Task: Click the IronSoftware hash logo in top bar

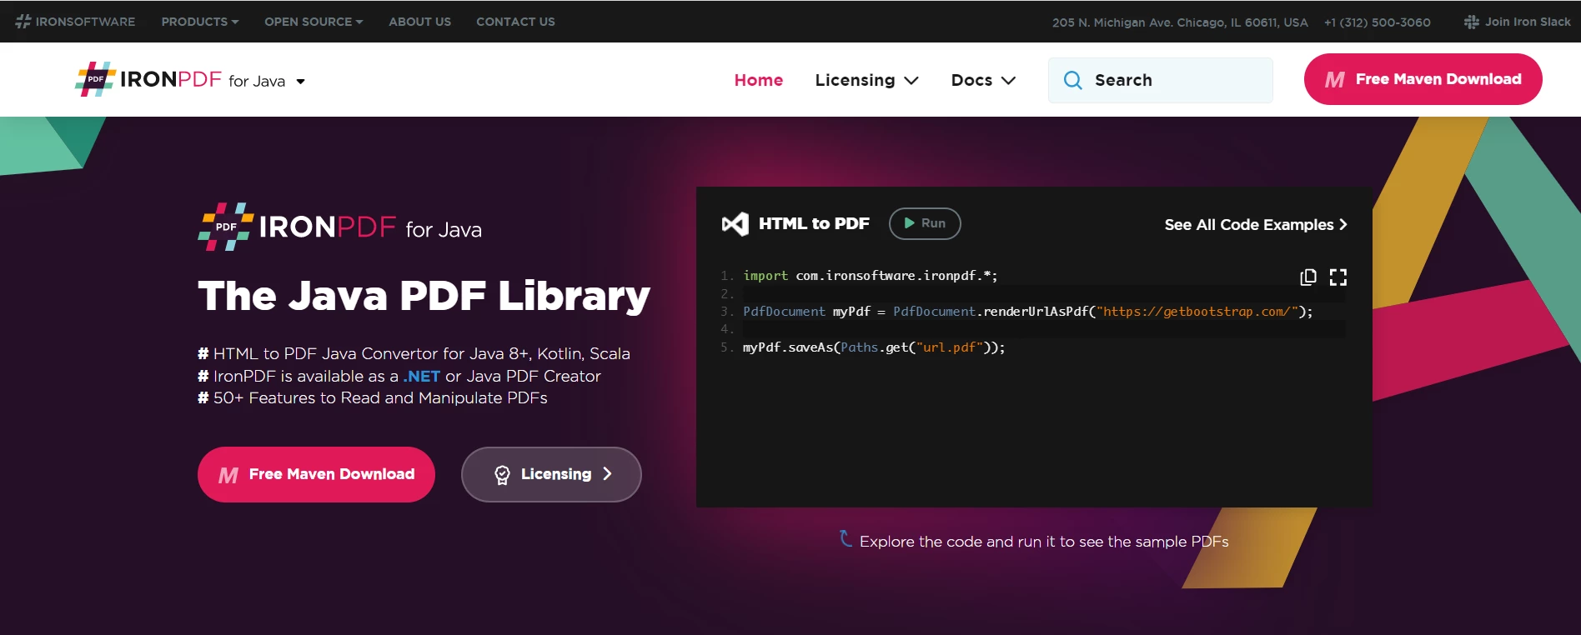Action: click(23, 22)
